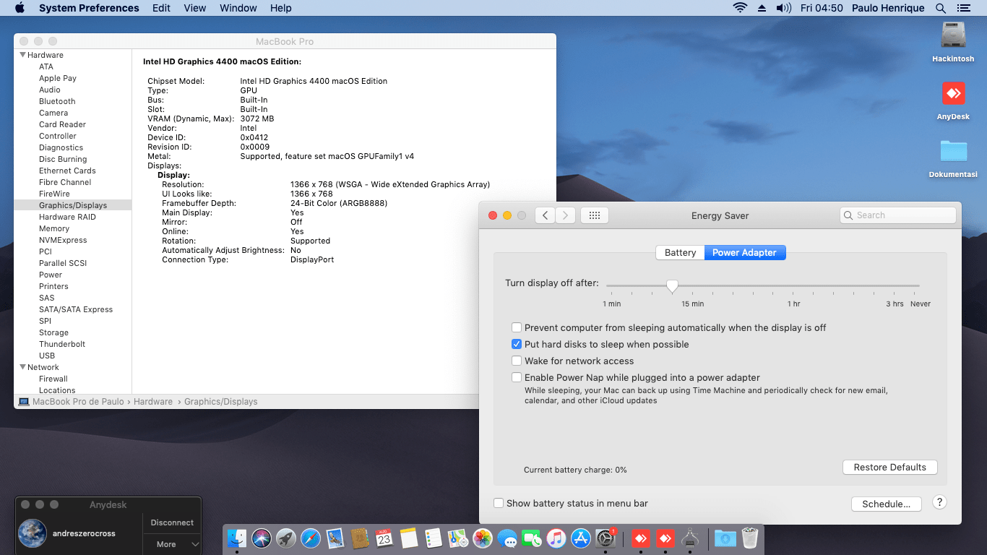Enable Show battery status in menu bar
The image size is (987, 555).
499,503
